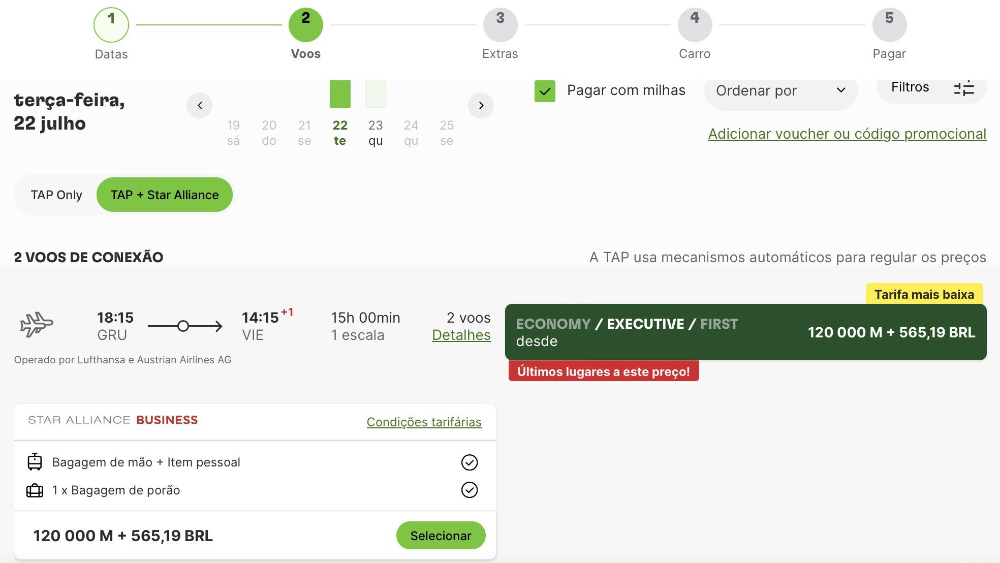The image size is (1000, 563).
Task: Click the hand baggage icon
Action: coord(35,462)
